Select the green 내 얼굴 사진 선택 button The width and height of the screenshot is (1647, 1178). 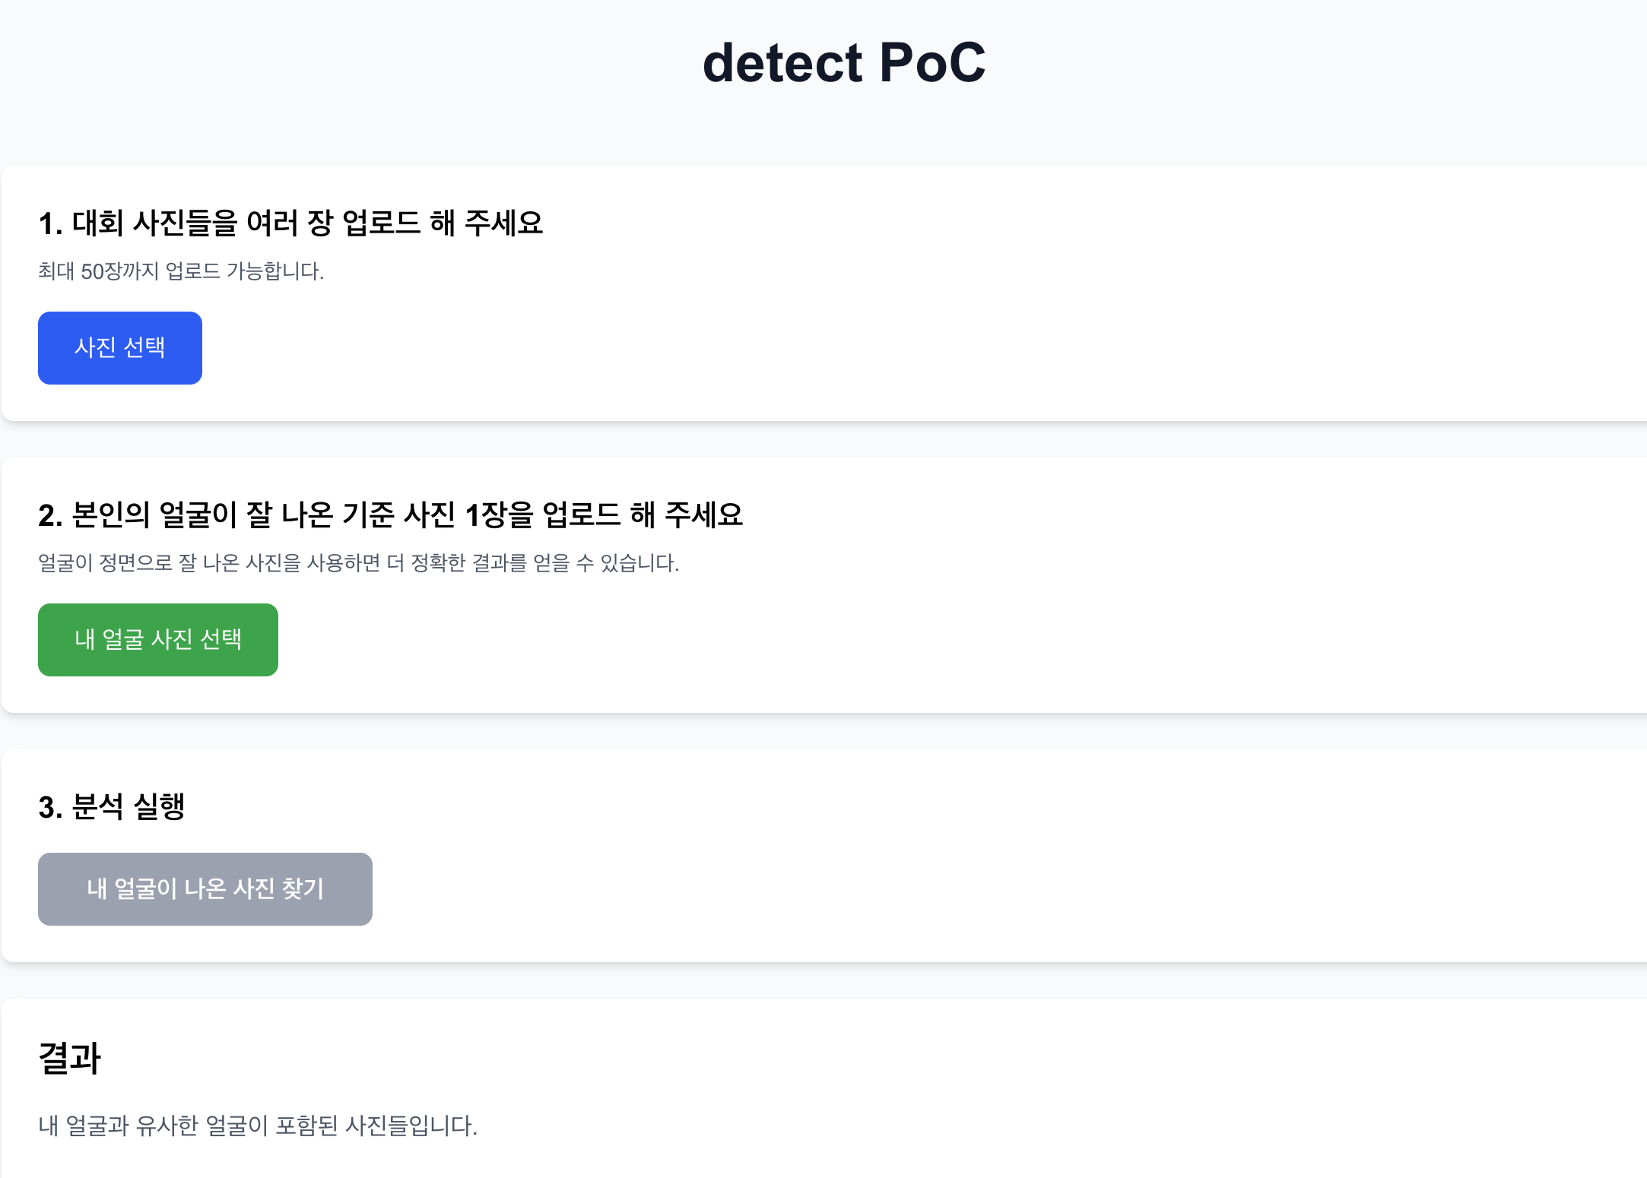coord(157,639)
